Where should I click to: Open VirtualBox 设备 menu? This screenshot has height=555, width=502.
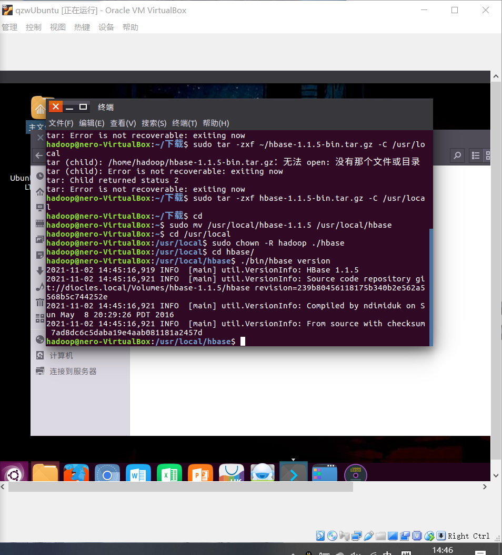pos(106,27)
